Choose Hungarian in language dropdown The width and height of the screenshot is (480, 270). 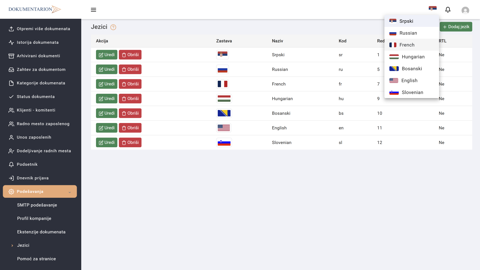pos(413,57)
